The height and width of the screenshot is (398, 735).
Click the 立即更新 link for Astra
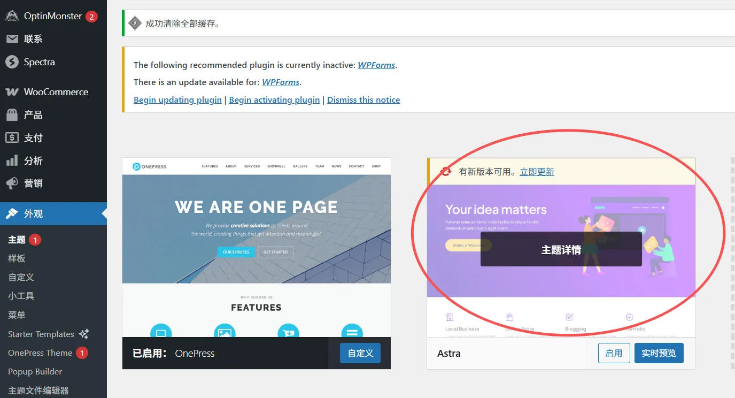(537, 172)
